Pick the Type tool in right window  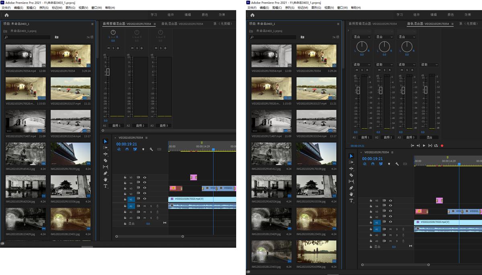coord(351,200)
